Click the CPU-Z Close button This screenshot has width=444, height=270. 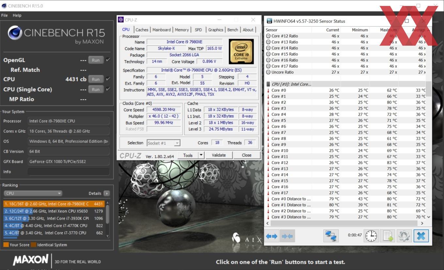(x=247, y=155)
